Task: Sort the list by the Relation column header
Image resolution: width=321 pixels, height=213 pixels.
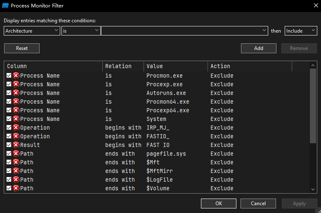Action: [123, 66]
